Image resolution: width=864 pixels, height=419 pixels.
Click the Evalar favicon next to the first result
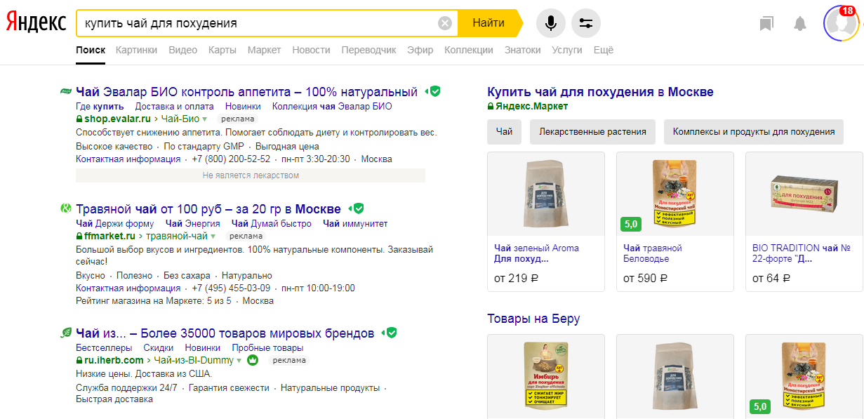click(x=65, y=91)
